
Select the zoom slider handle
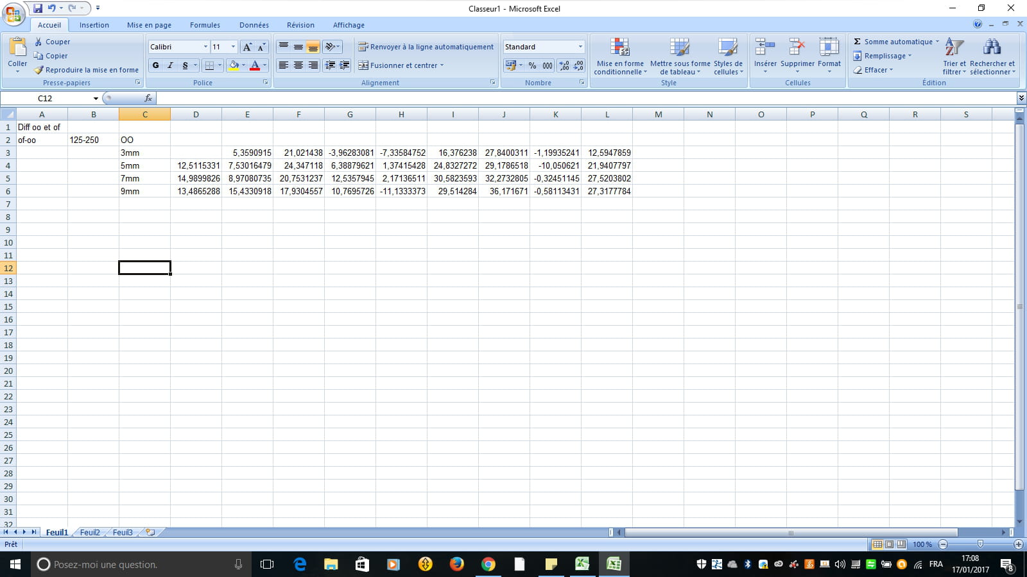click(980, 544)
